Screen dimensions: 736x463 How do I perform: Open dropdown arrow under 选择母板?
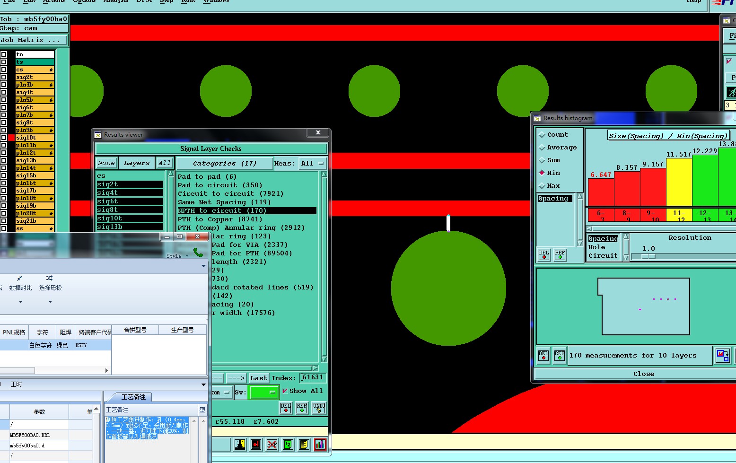[50, 302]
